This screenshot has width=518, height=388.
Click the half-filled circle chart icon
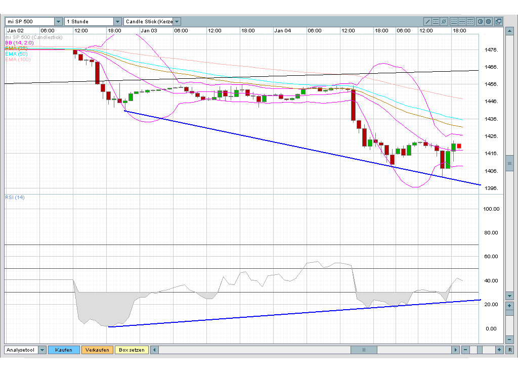(480, 21)
